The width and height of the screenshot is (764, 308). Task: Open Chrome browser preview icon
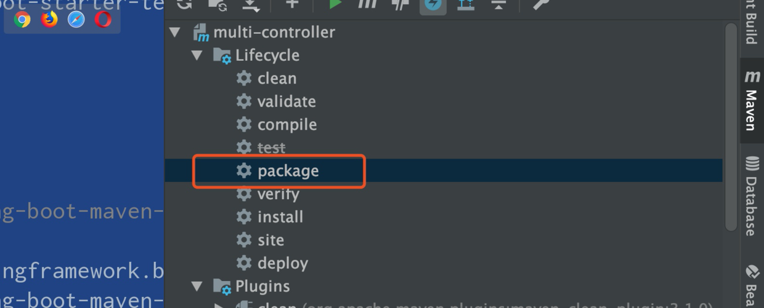pos(22,20)
